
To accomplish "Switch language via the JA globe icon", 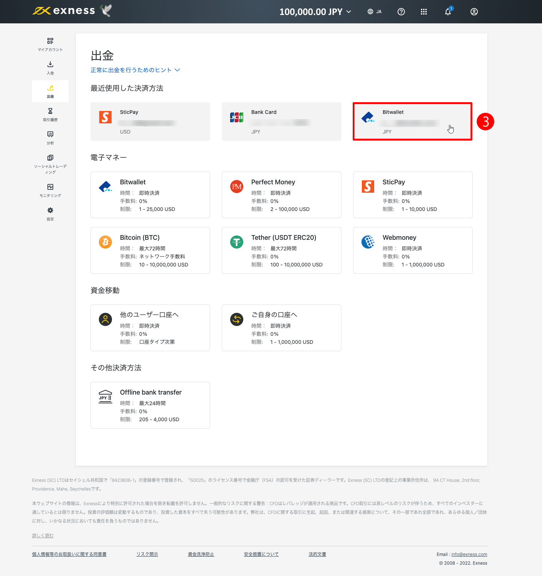I will [375, 12].
